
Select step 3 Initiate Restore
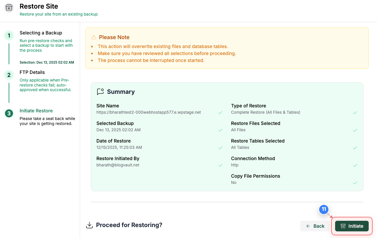pyautogui.click(x=36, y=111)
